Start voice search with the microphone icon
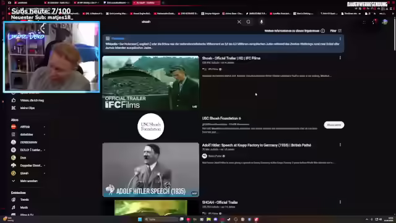Viewport: 396px width, 223px height. pyautogui.click(x=261, y=22)
